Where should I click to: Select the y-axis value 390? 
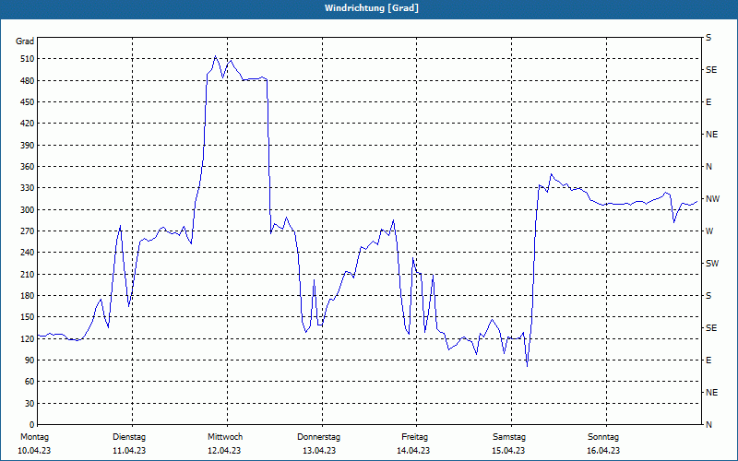coord(28,146)
